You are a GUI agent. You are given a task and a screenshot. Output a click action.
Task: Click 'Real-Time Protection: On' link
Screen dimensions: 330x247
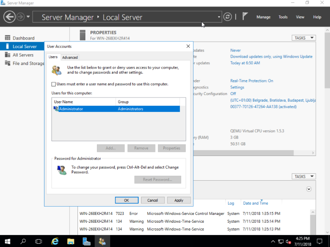252,81
